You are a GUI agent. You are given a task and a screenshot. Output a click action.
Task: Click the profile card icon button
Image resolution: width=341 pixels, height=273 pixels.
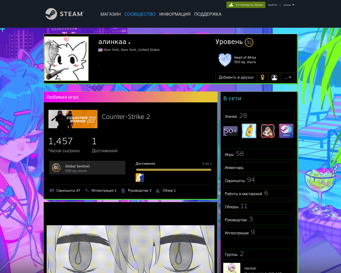tap(274, 77)
